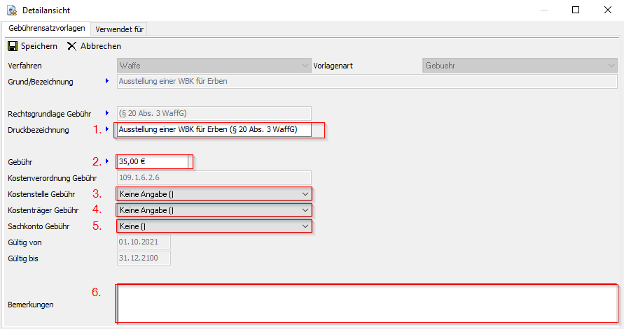The image size is (624, 329).
Task: Click blue arrow next to Rechtsgrundlage Gebühr
Action: (107, 112)
